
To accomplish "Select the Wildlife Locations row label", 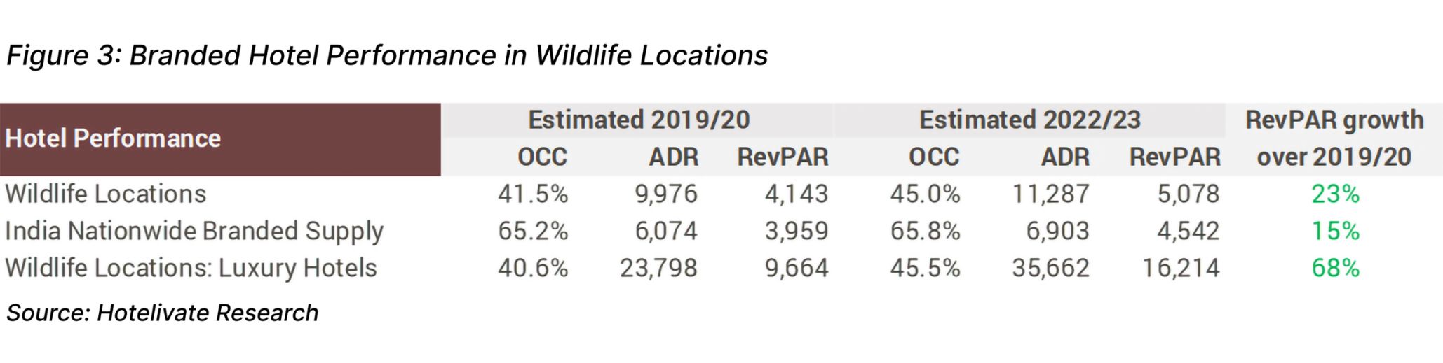I will 106,194.
